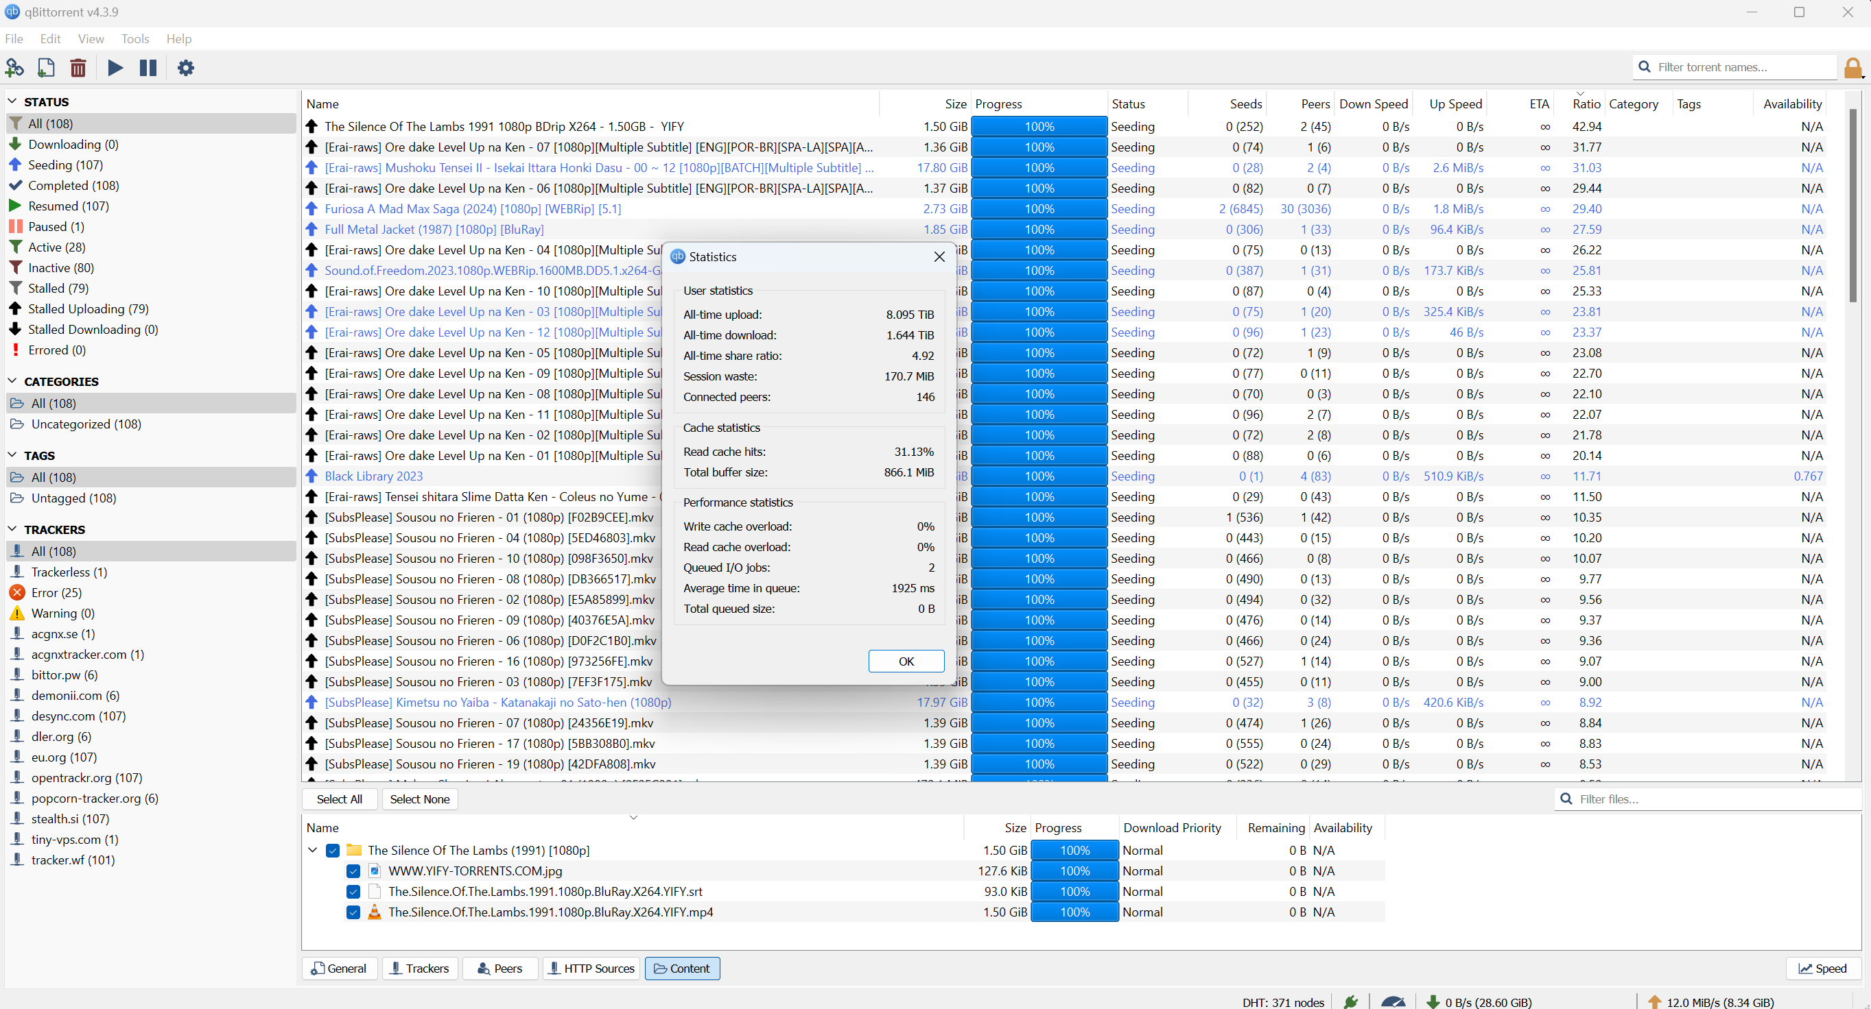Click the torrent list vertical scrollbar
1871x1009 pixels.
pyautogui.click(x=1853, y=205)
